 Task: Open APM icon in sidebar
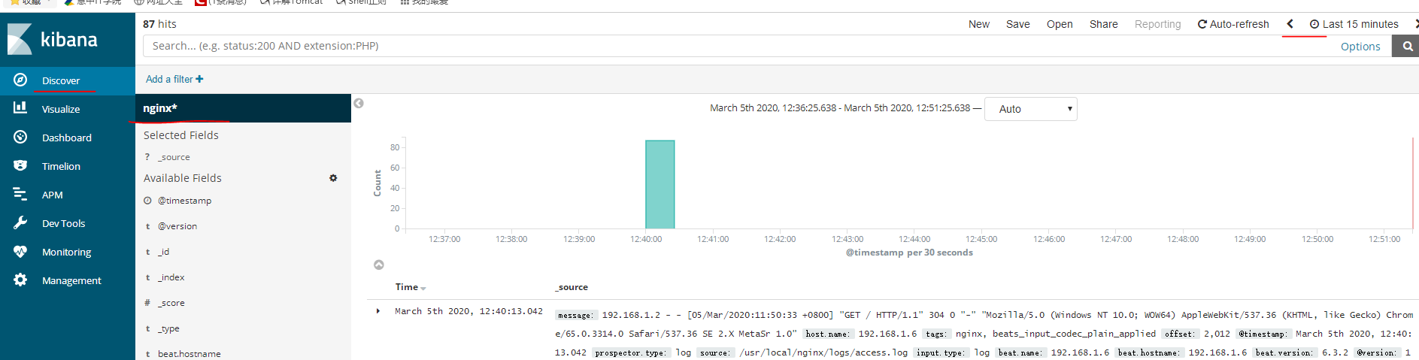20,194
